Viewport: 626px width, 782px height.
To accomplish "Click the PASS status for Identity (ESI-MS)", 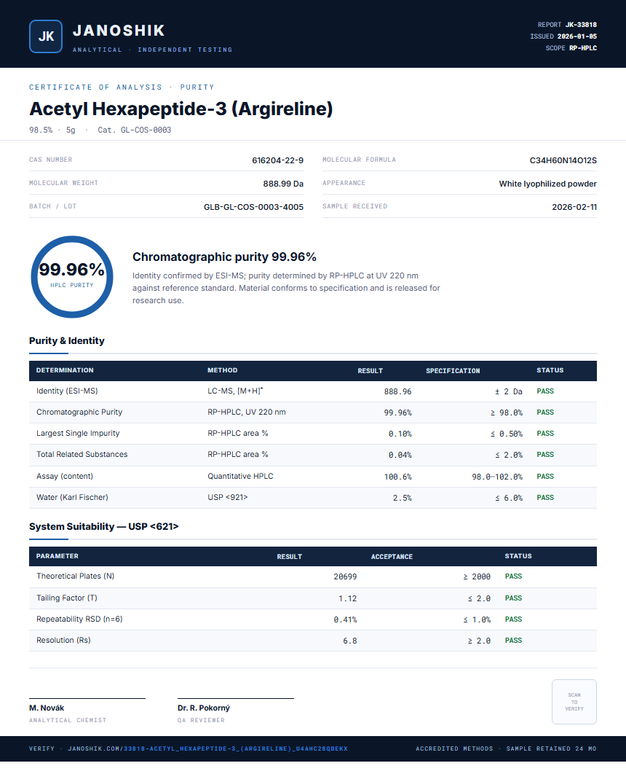I will [544, 391].
